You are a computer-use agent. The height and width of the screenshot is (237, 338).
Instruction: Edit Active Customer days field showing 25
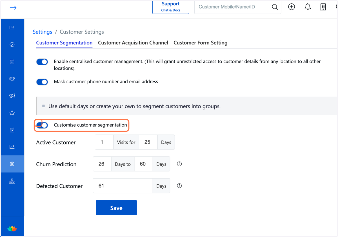pyautogui.click(x=148, y=142)
